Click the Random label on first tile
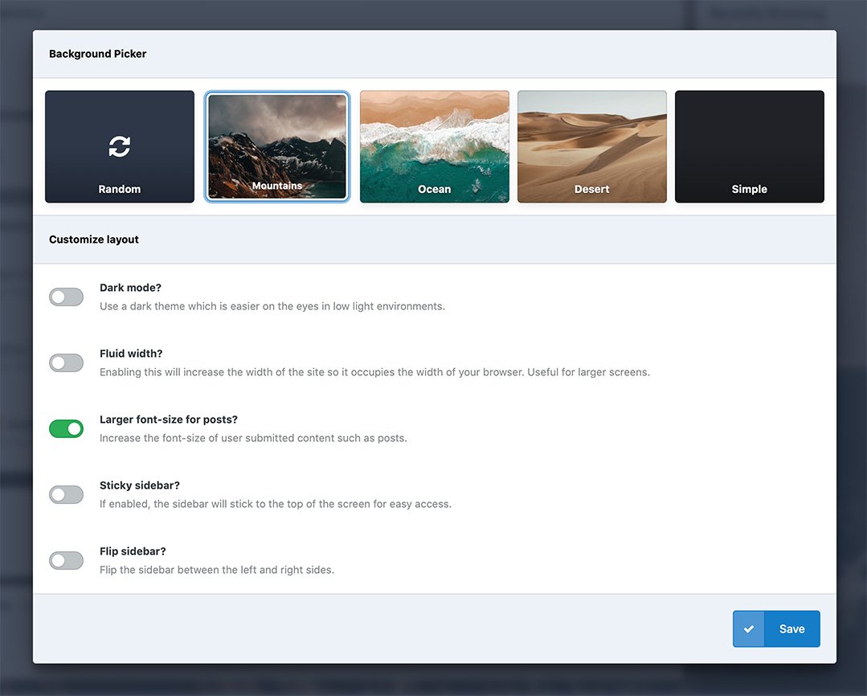 (x=119, y=189)
